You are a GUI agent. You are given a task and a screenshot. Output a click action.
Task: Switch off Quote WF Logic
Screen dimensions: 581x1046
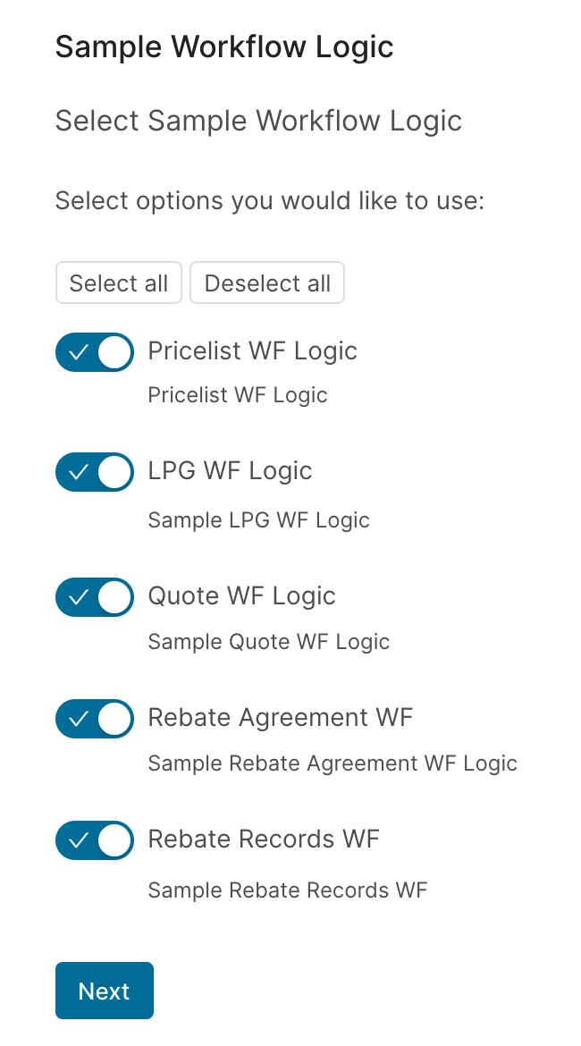point(95,597)
